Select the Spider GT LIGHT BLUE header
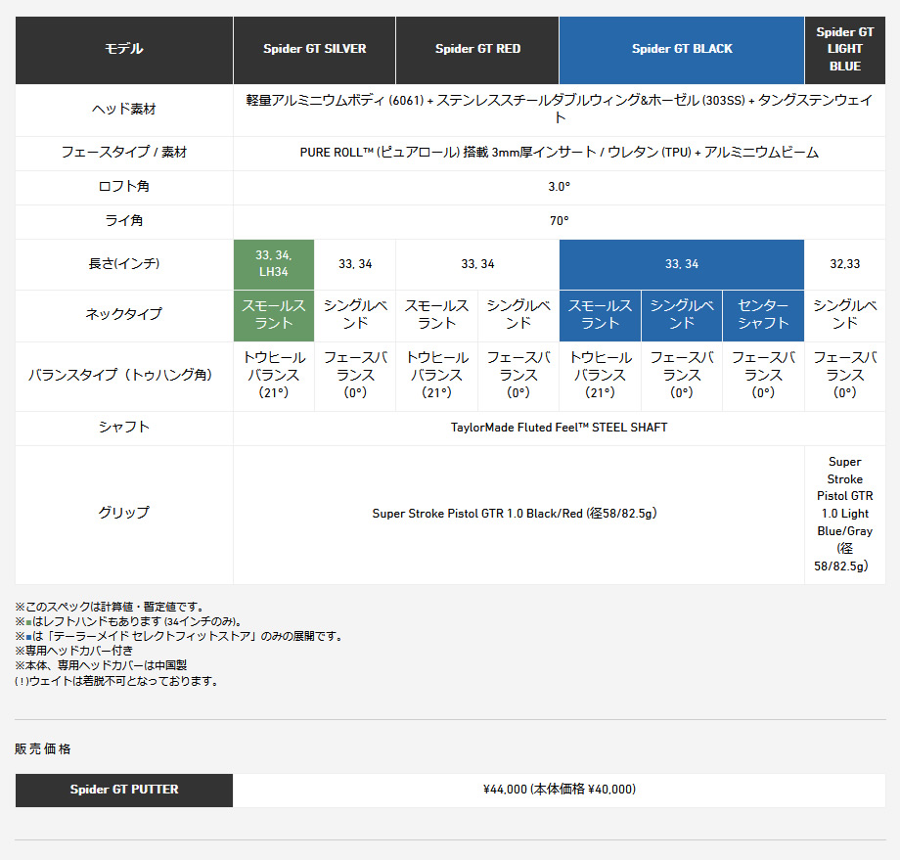 [845, 50]
